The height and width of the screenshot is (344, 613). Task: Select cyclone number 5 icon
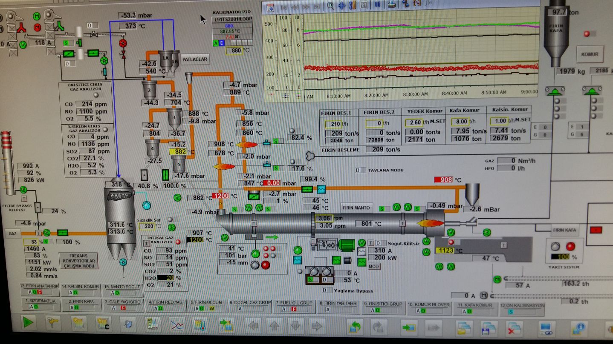point(179,164)
